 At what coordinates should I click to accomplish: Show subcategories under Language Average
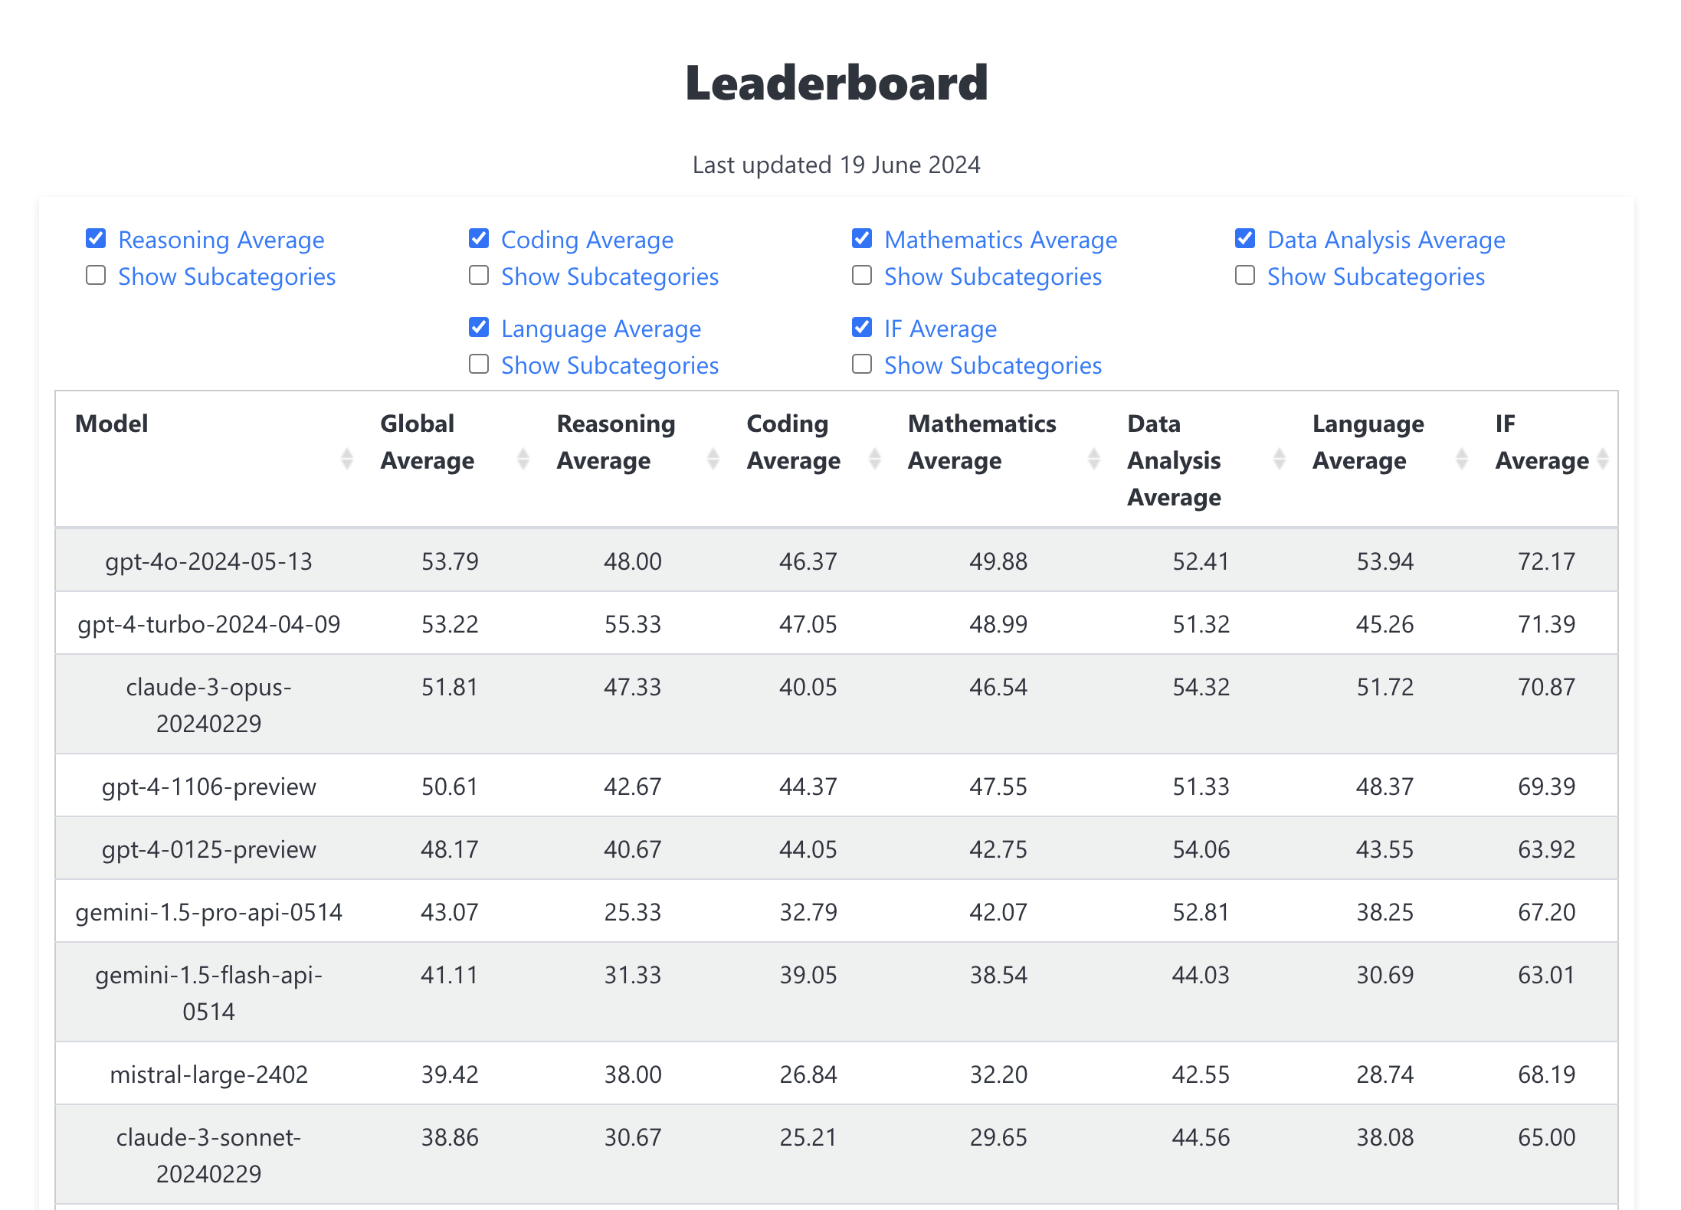pos(479,365)
